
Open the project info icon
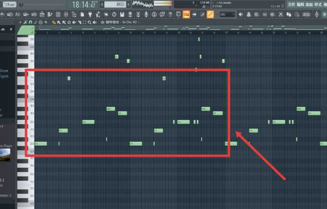pos(154,14)
